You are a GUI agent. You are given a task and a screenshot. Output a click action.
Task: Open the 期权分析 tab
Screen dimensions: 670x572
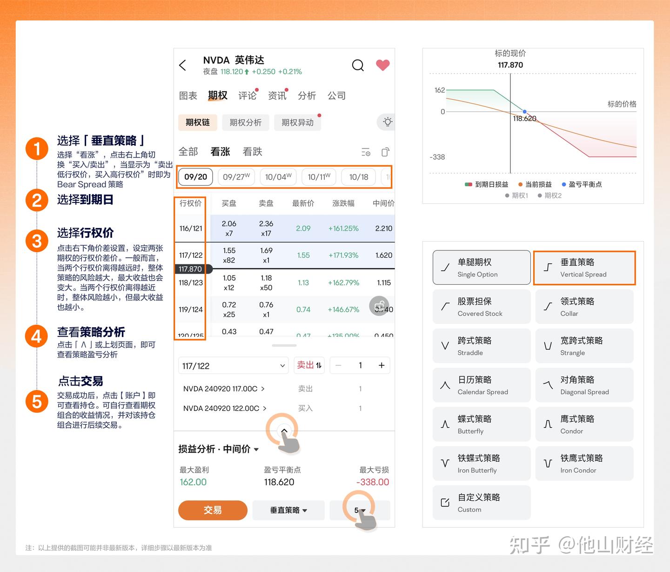pyautogui.click(x=246, y=122)
